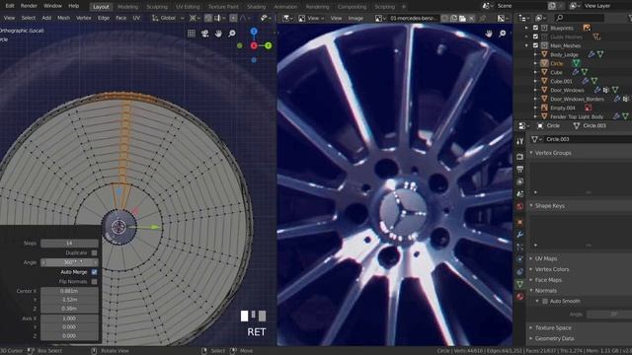Viewport: 632px width, 355px height.
Task: Click the Empty.004 image icon in outliner
Action: coord(589,107)
